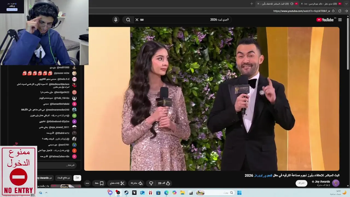
Task: Open the Joy Awards channel name link
Action: pos(322,182)
